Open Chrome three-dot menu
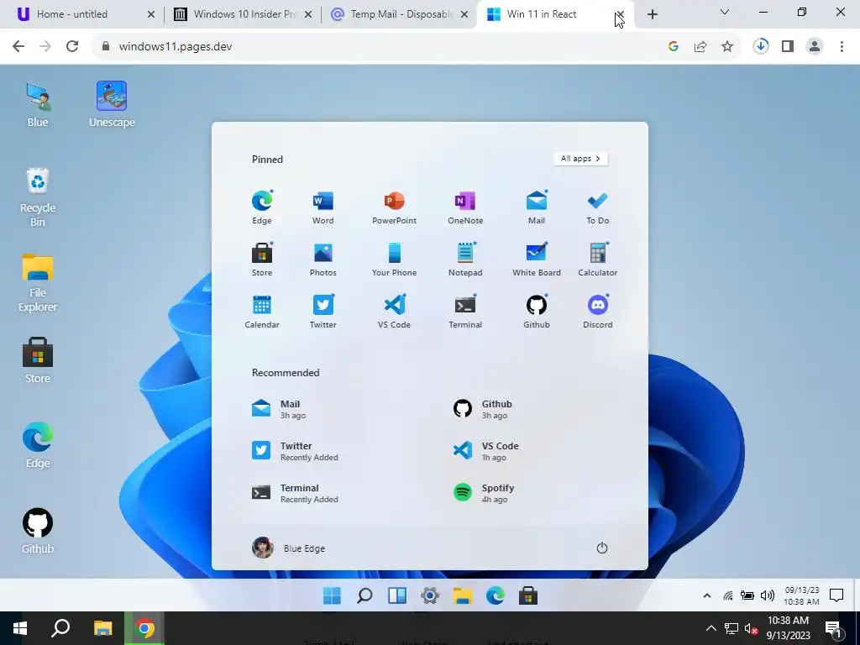This screenshot has width=860, height=645. 842,47
